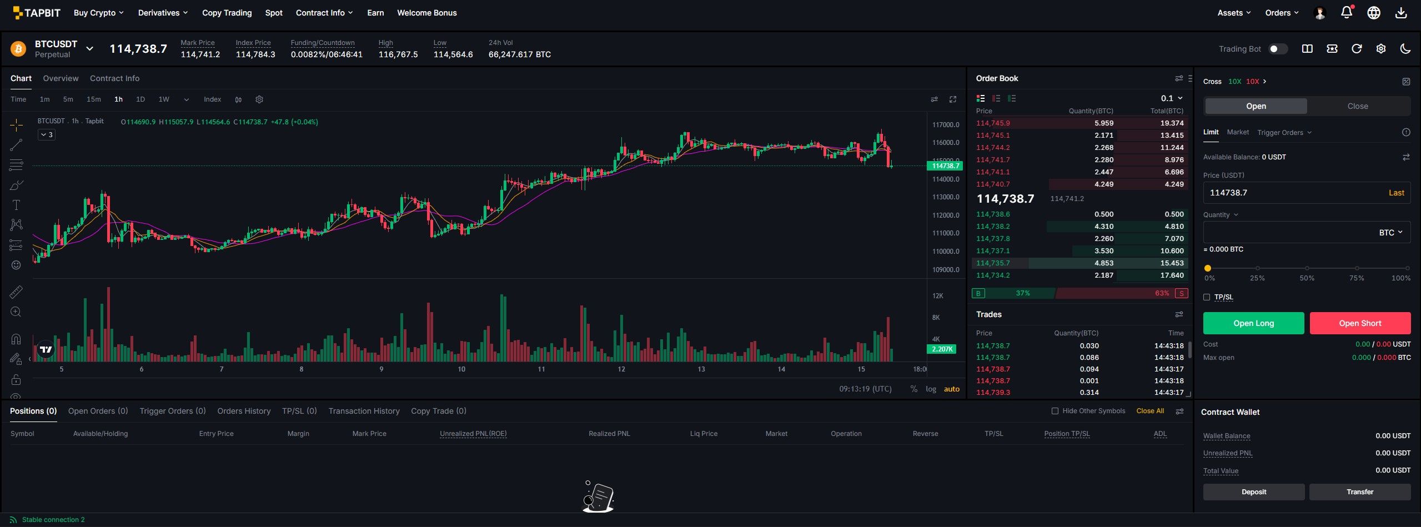The height and width of the screenshot is (527, 1421).
Task: Select the trend line drawing tool
Action: (16, 145)
